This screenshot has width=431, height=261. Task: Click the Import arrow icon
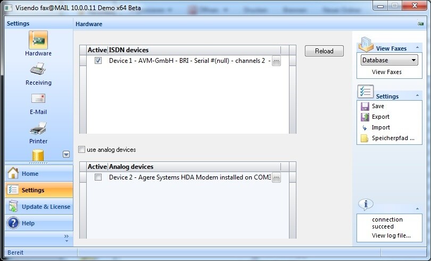[x=364, y=128]
